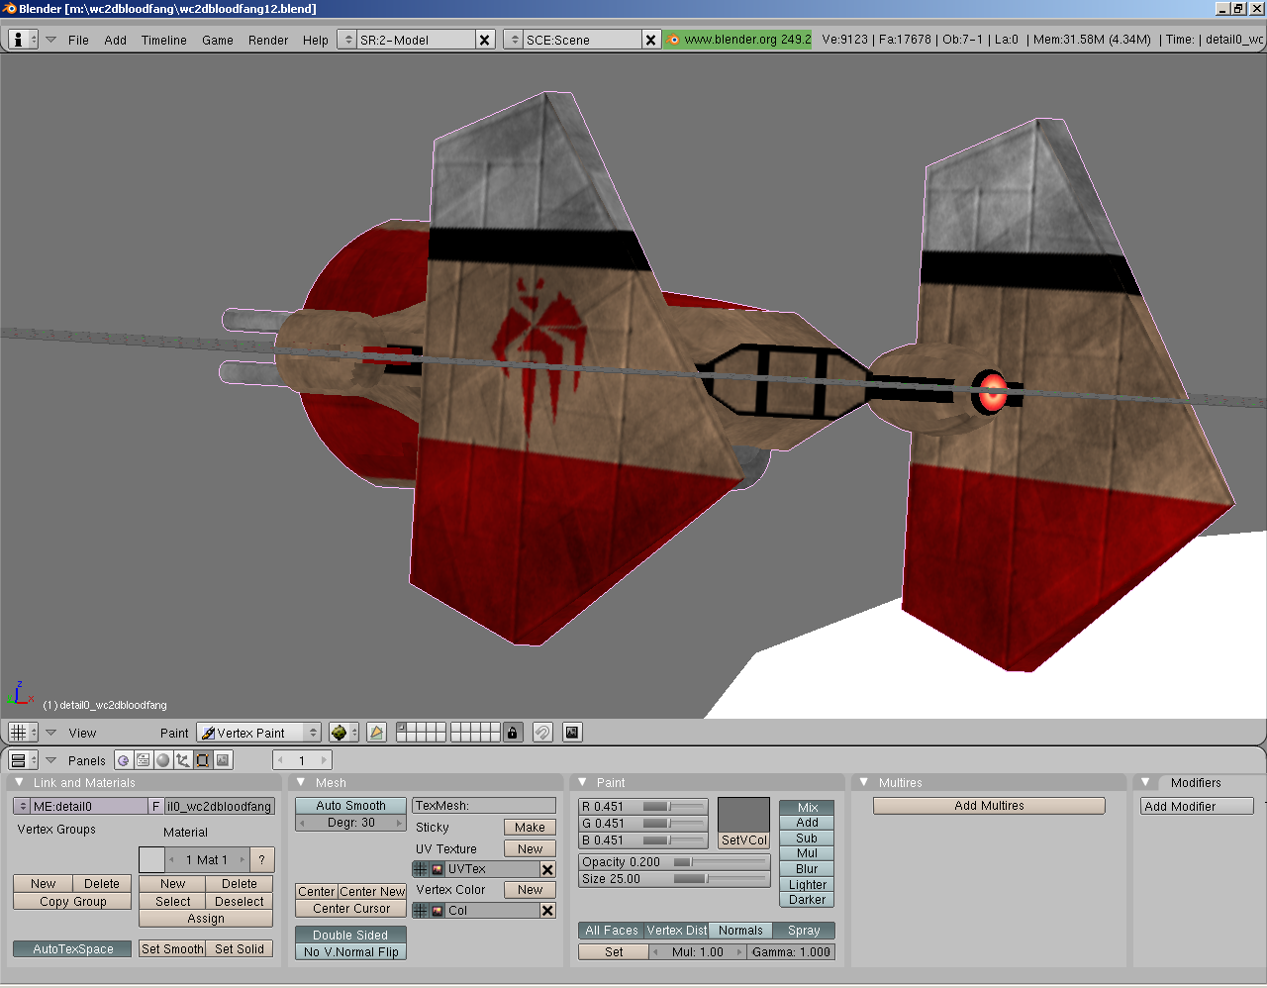Open the Render menu
This screenshot has width=1267, height=988.
[267, 41]
